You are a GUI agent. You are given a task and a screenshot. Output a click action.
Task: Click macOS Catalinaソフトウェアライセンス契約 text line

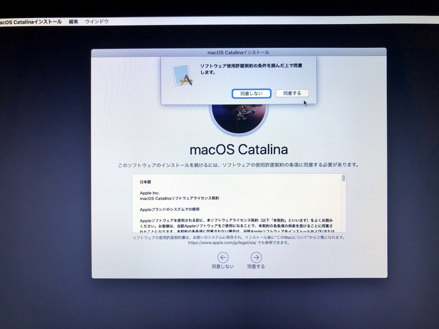click(x=179, y=198)
